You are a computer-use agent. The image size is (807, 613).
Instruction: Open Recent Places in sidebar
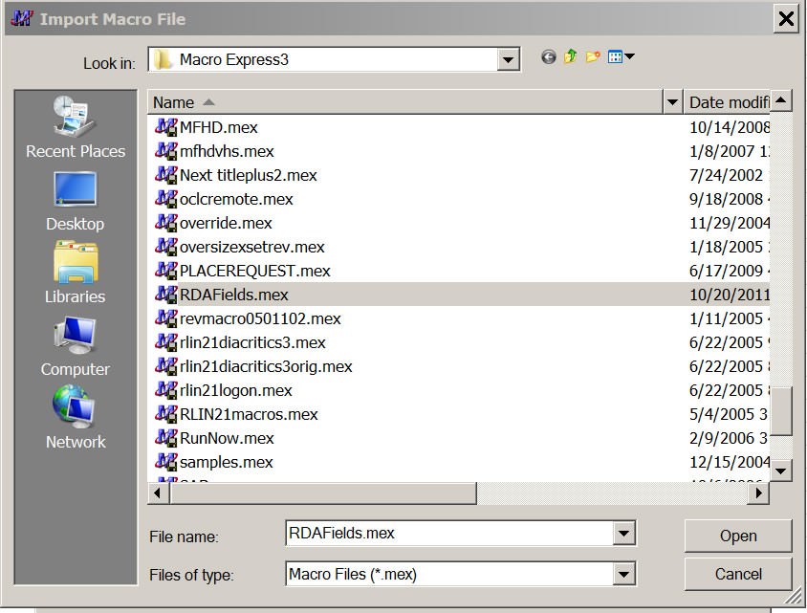tap(76, 127)
